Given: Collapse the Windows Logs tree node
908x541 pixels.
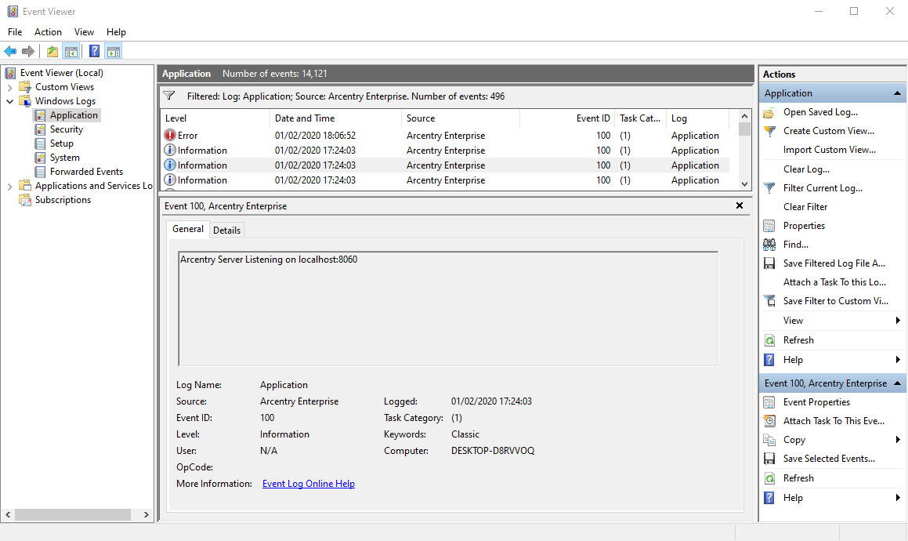Looking at the screenshot, I should click(10, 101).
